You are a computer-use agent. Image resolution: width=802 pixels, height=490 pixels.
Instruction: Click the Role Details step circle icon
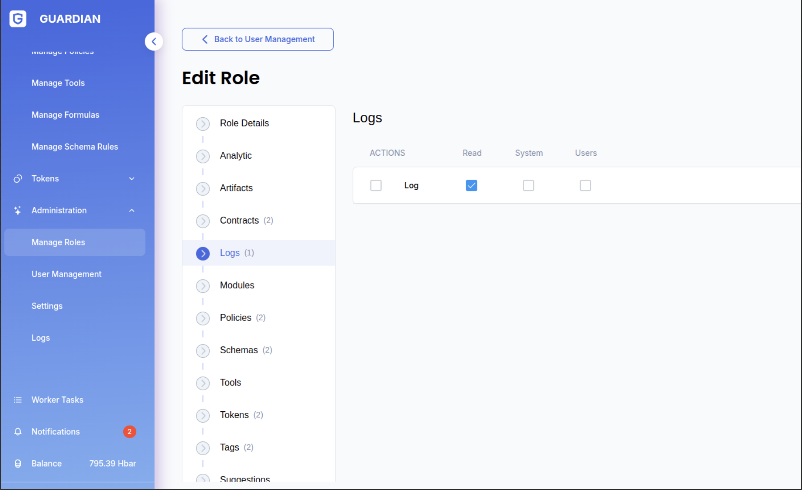203,124
